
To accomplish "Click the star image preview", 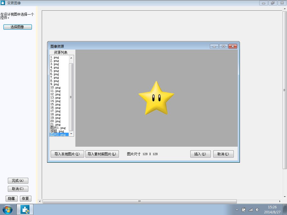I will pos(156,98).
